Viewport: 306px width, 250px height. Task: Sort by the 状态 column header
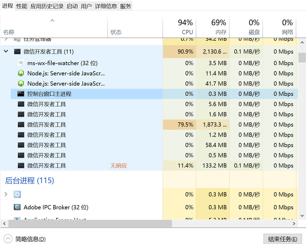click(x=135, y=28)
